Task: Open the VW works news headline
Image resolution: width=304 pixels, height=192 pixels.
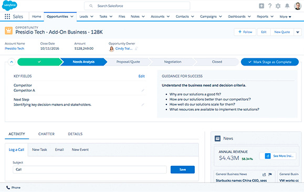Action: tap(289, 180)
